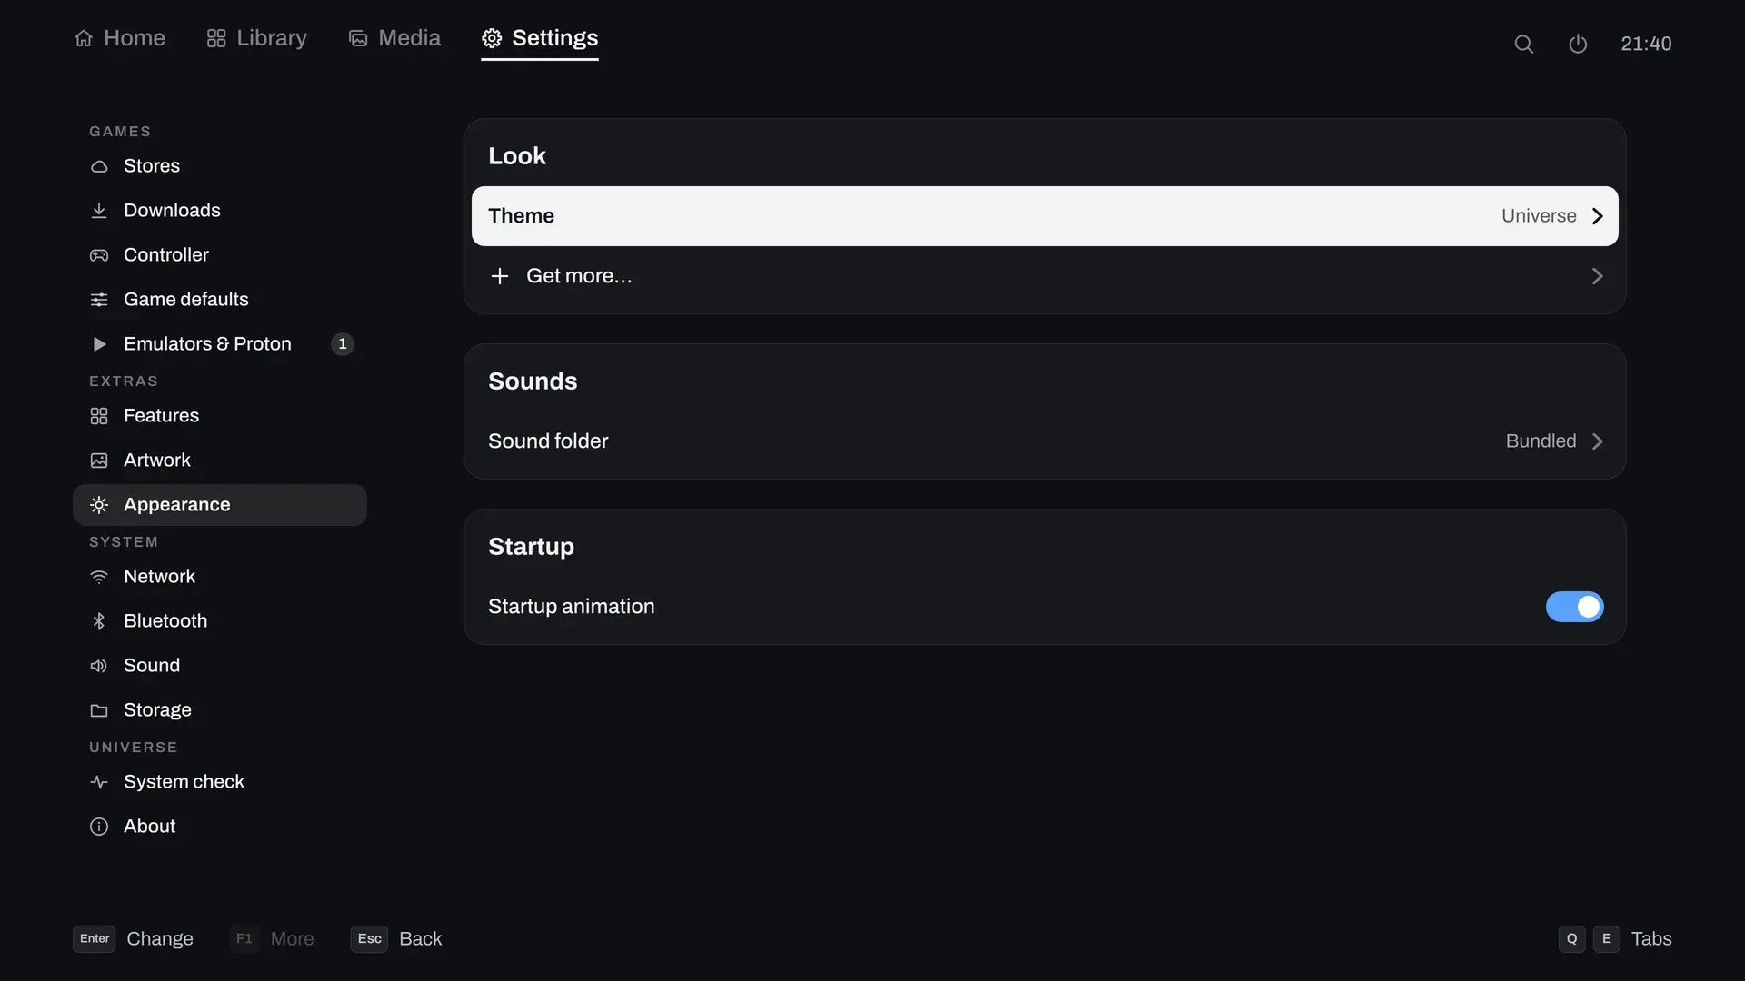Switch to the Media tab

click(x=395, y=38)
